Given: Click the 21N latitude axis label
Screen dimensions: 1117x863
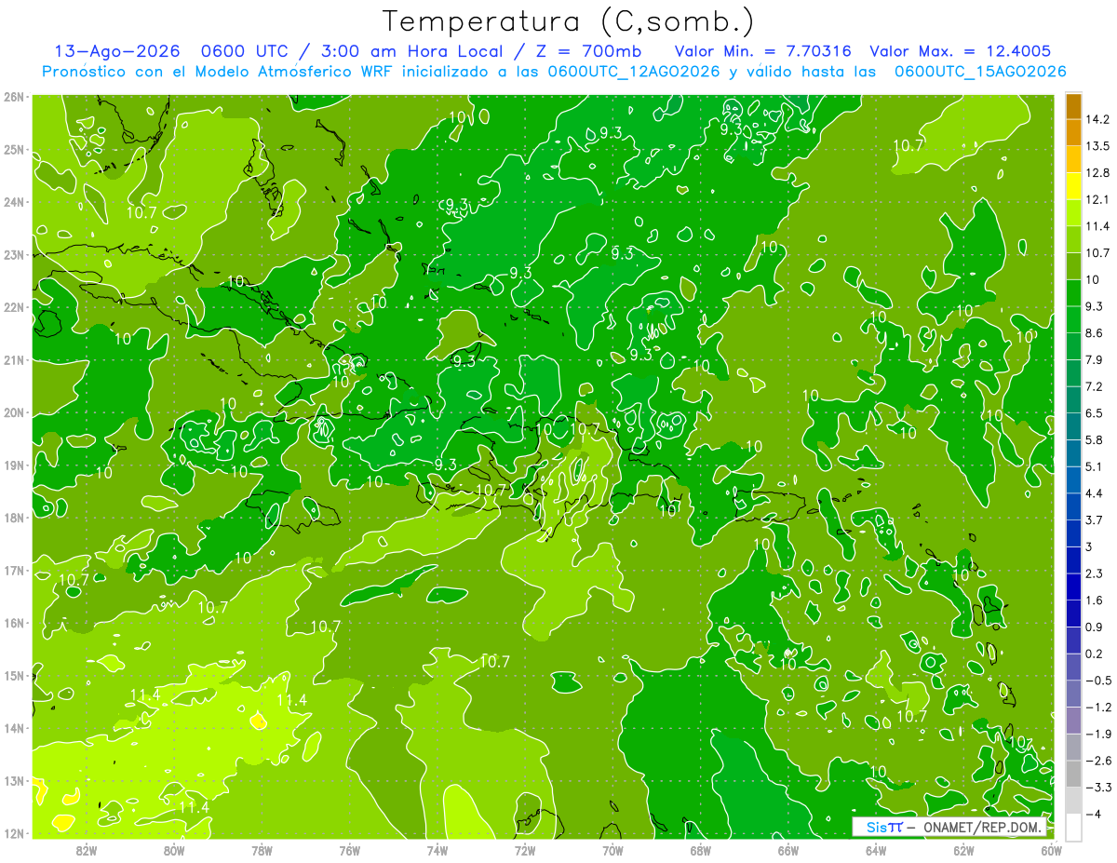Looking at the screenshot, I should (x=13, y=359).
